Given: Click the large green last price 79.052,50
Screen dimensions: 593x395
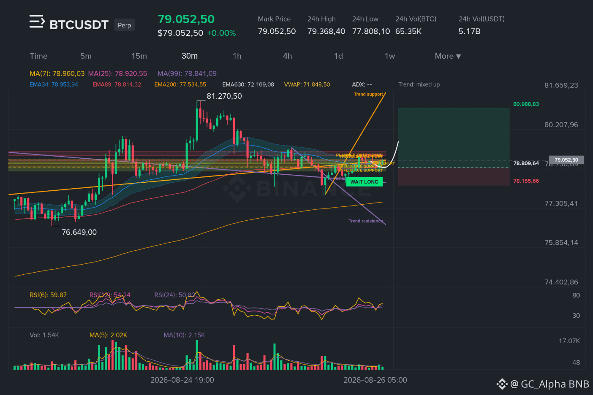Looking at the screenshot, I should tap(186, 19).
